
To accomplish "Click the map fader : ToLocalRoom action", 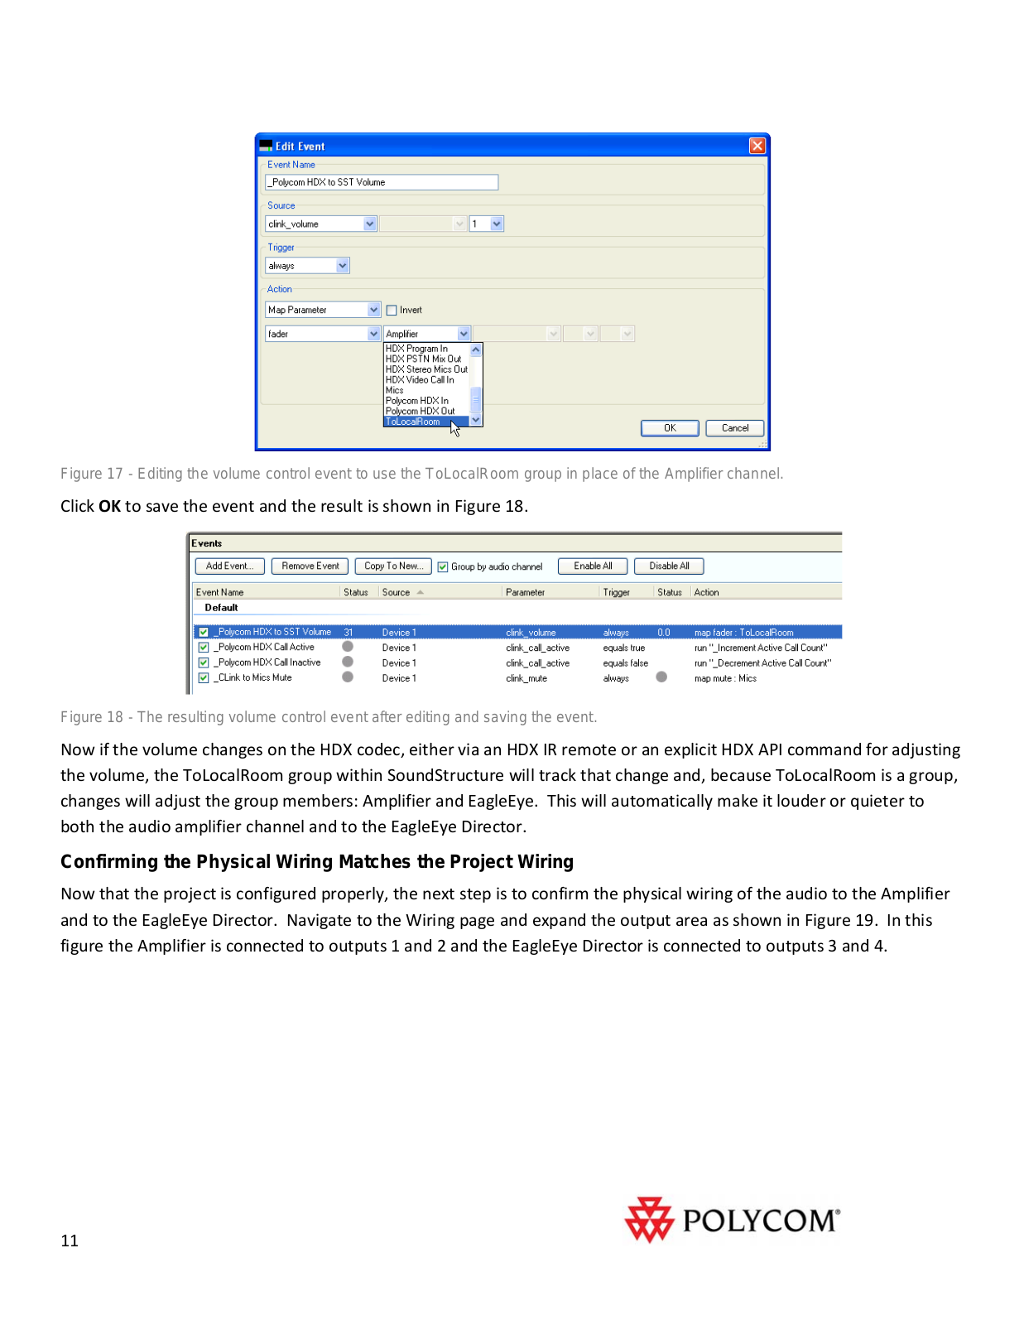I will 743,633.
